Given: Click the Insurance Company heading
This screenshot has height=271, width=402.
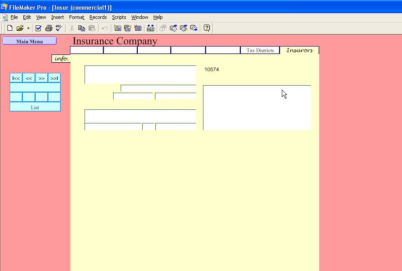Looking at the screenshot, I should coord(115,41).
